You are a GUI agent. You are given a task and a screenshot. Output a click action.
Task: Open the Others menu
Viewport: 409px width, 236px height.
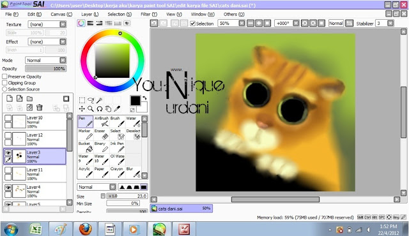234,14
